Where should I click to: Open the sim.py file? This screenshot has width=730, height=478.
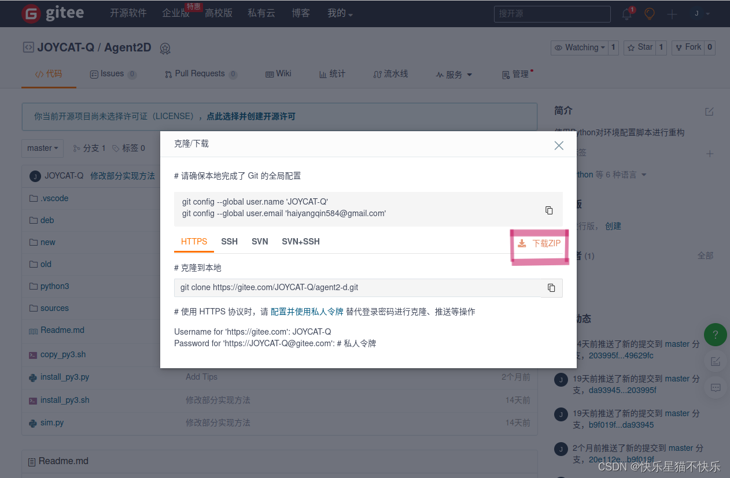(x=52, y=423)
